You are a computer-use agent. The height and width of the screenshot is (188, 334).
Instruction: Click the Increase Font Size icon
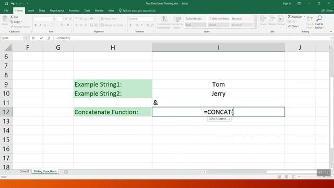click(66, 19)
